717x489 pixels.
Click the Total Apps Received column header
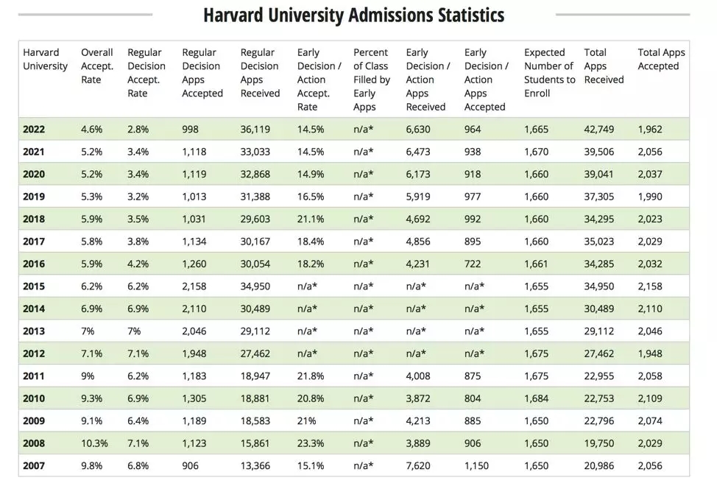tap(604, 66)
